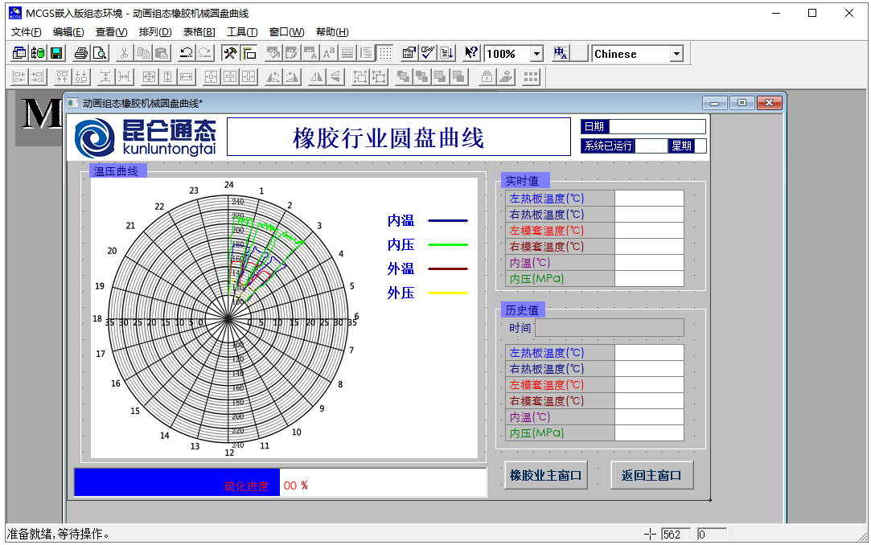
Task: Click the ungroup objects icon
Action: tap(379, 76)
